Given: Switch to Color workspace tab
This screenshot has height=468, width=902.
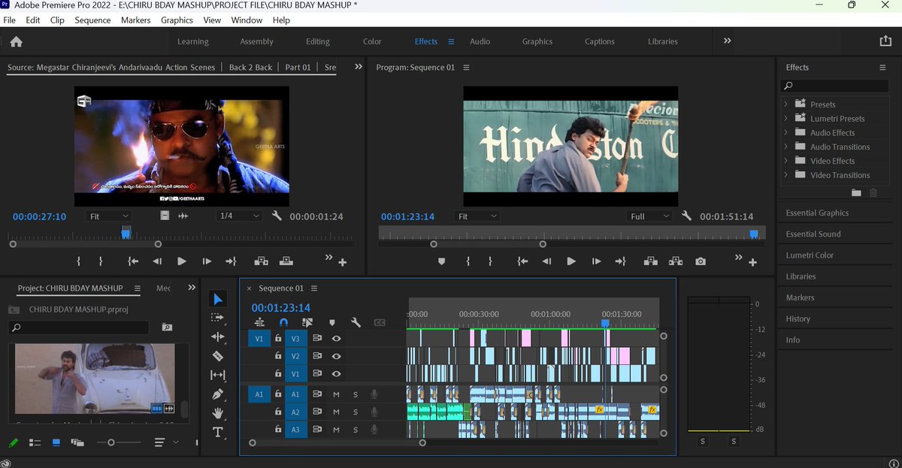Looking at the screenshot, I should (x=372, y=42).
